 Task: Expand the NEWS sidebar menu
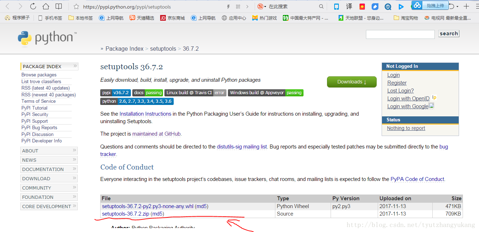(x=49, y=160)
